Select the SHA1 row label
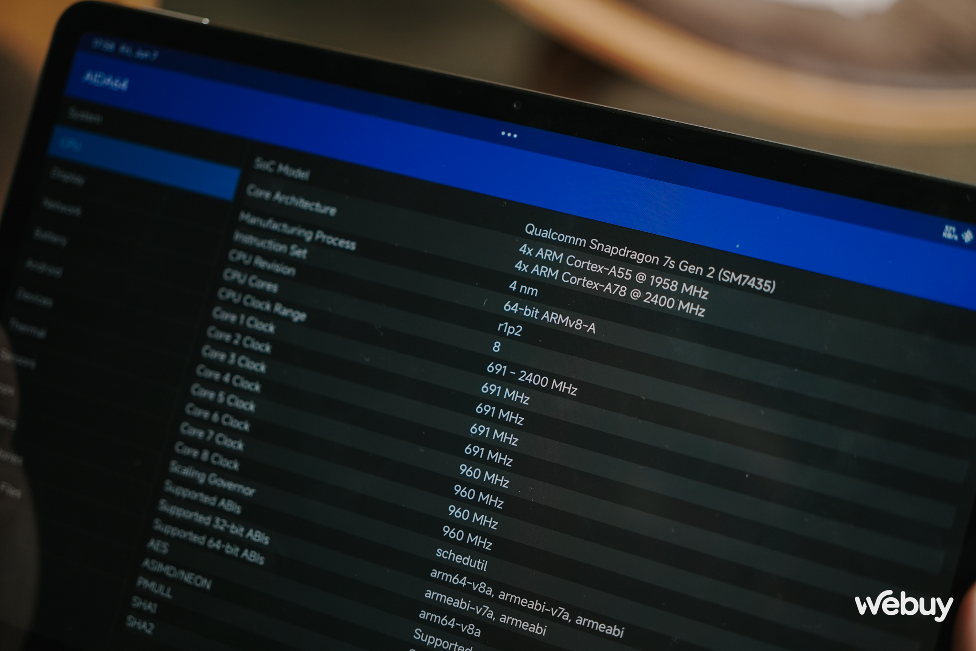The width and height of the screenshot is (976, 651). click(x=143, y=605)
